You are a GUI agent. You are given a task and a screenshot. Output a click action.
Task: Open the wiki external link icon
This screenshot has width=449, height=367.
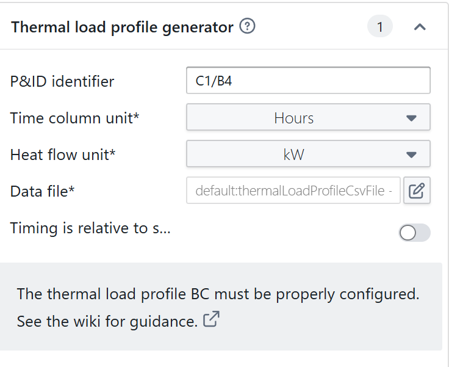coord(210,320)
